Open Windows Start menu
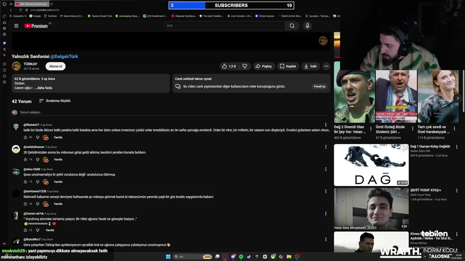Image resolution: width=465 pixels, height=261 pixels. [168, 257]
